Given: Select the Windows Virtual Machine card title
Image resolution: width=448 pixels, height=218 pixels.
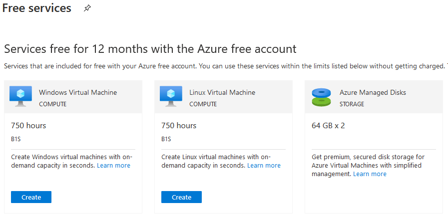Looking at the screenshot, I should pos(78,92).
